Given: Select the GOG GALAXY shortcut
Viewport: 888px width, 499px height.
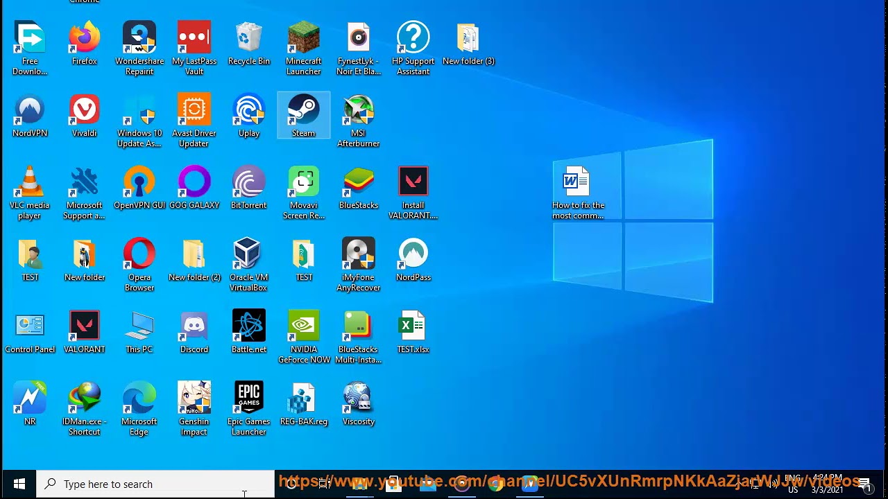Looking at the screenshot, I should coord(194,182).
